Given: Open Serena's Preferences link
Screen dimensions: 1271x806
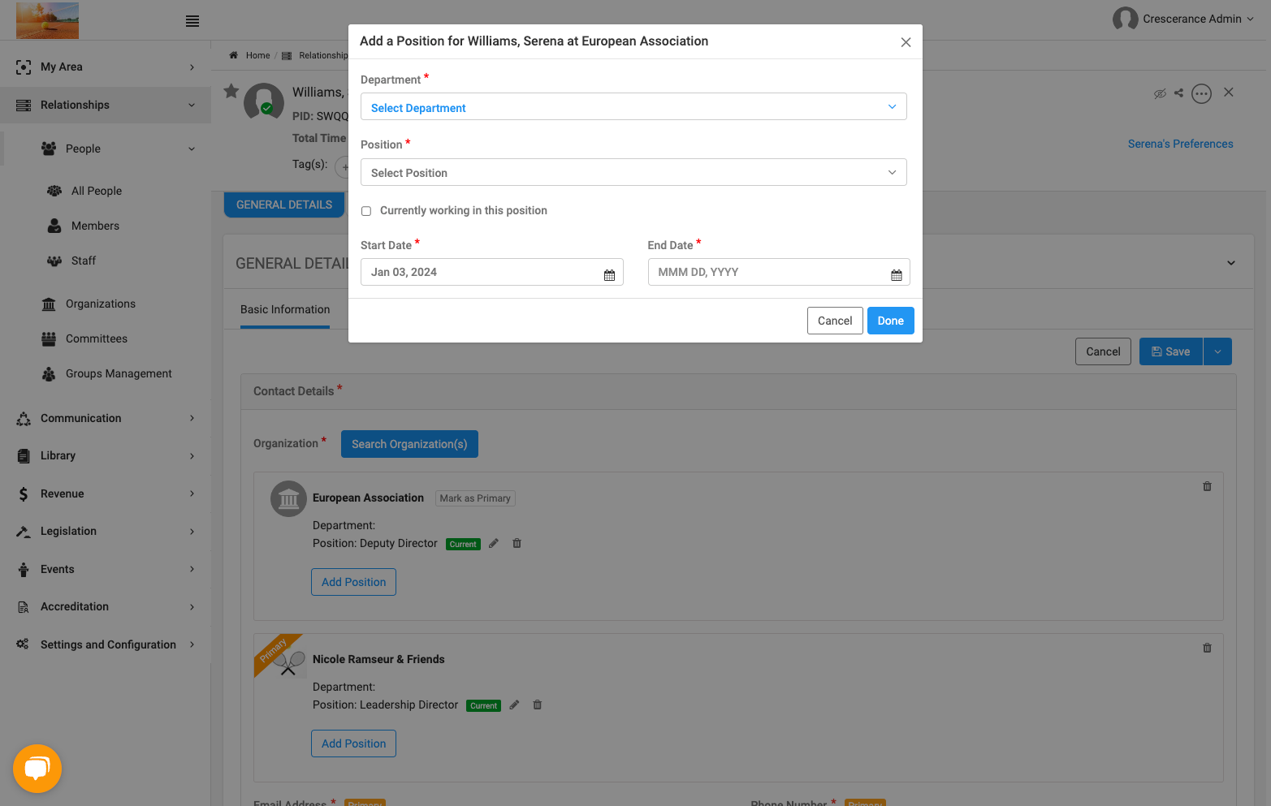Looking at the screenshot, I should point(1180,144).
